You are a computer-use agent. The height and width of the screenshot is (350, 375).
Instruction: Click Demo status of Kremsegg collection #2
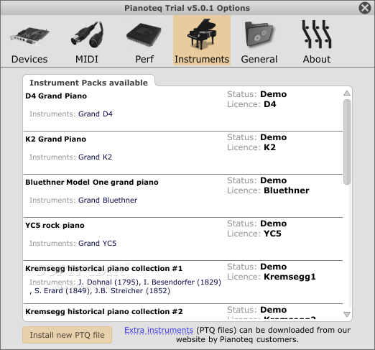(274, 310)
